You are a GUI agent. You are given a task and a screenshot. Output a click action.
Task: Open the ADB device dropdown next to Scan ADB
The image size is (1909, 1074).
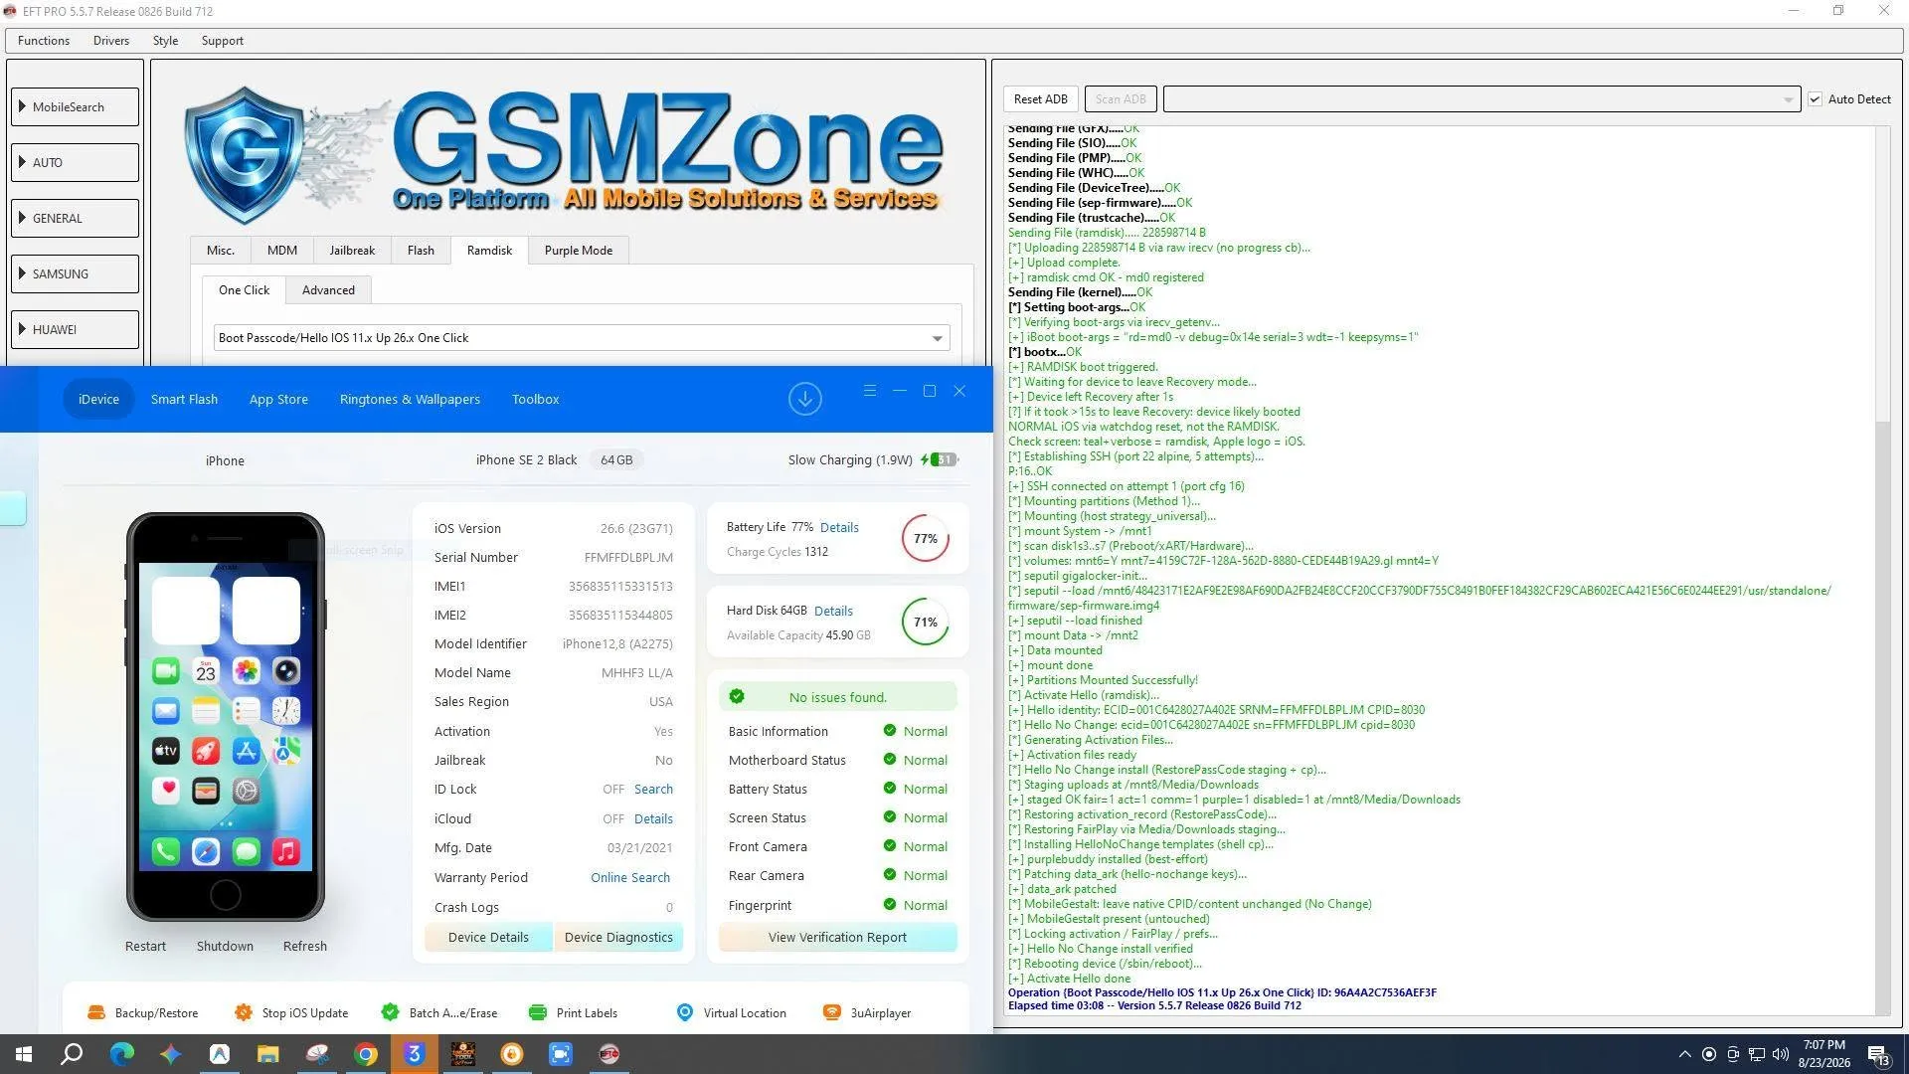coord(1481,99)
